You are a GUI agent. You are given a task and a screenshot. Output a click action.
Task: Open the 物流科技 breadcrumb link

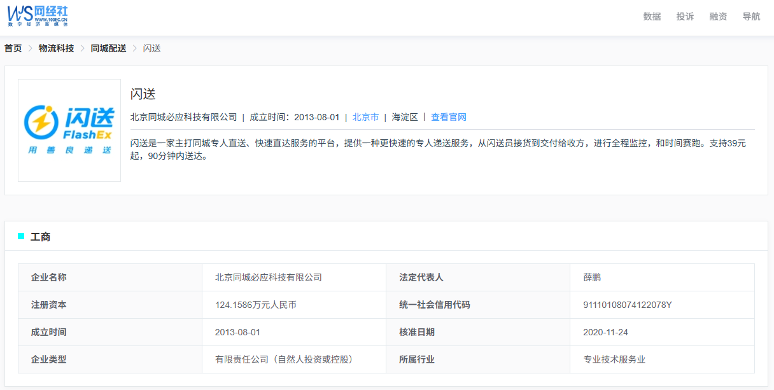56,48
